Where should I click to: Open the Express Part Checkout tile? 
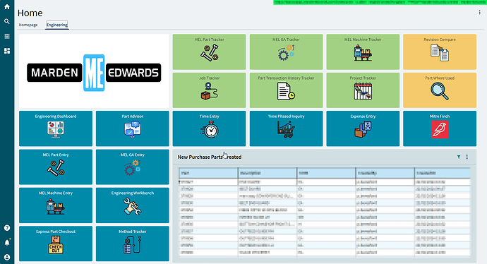(x=56, y=244)
